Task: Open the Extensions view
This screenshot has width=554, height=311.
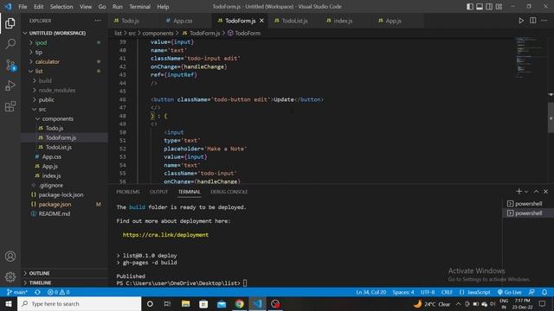Action: click(10, 106)
